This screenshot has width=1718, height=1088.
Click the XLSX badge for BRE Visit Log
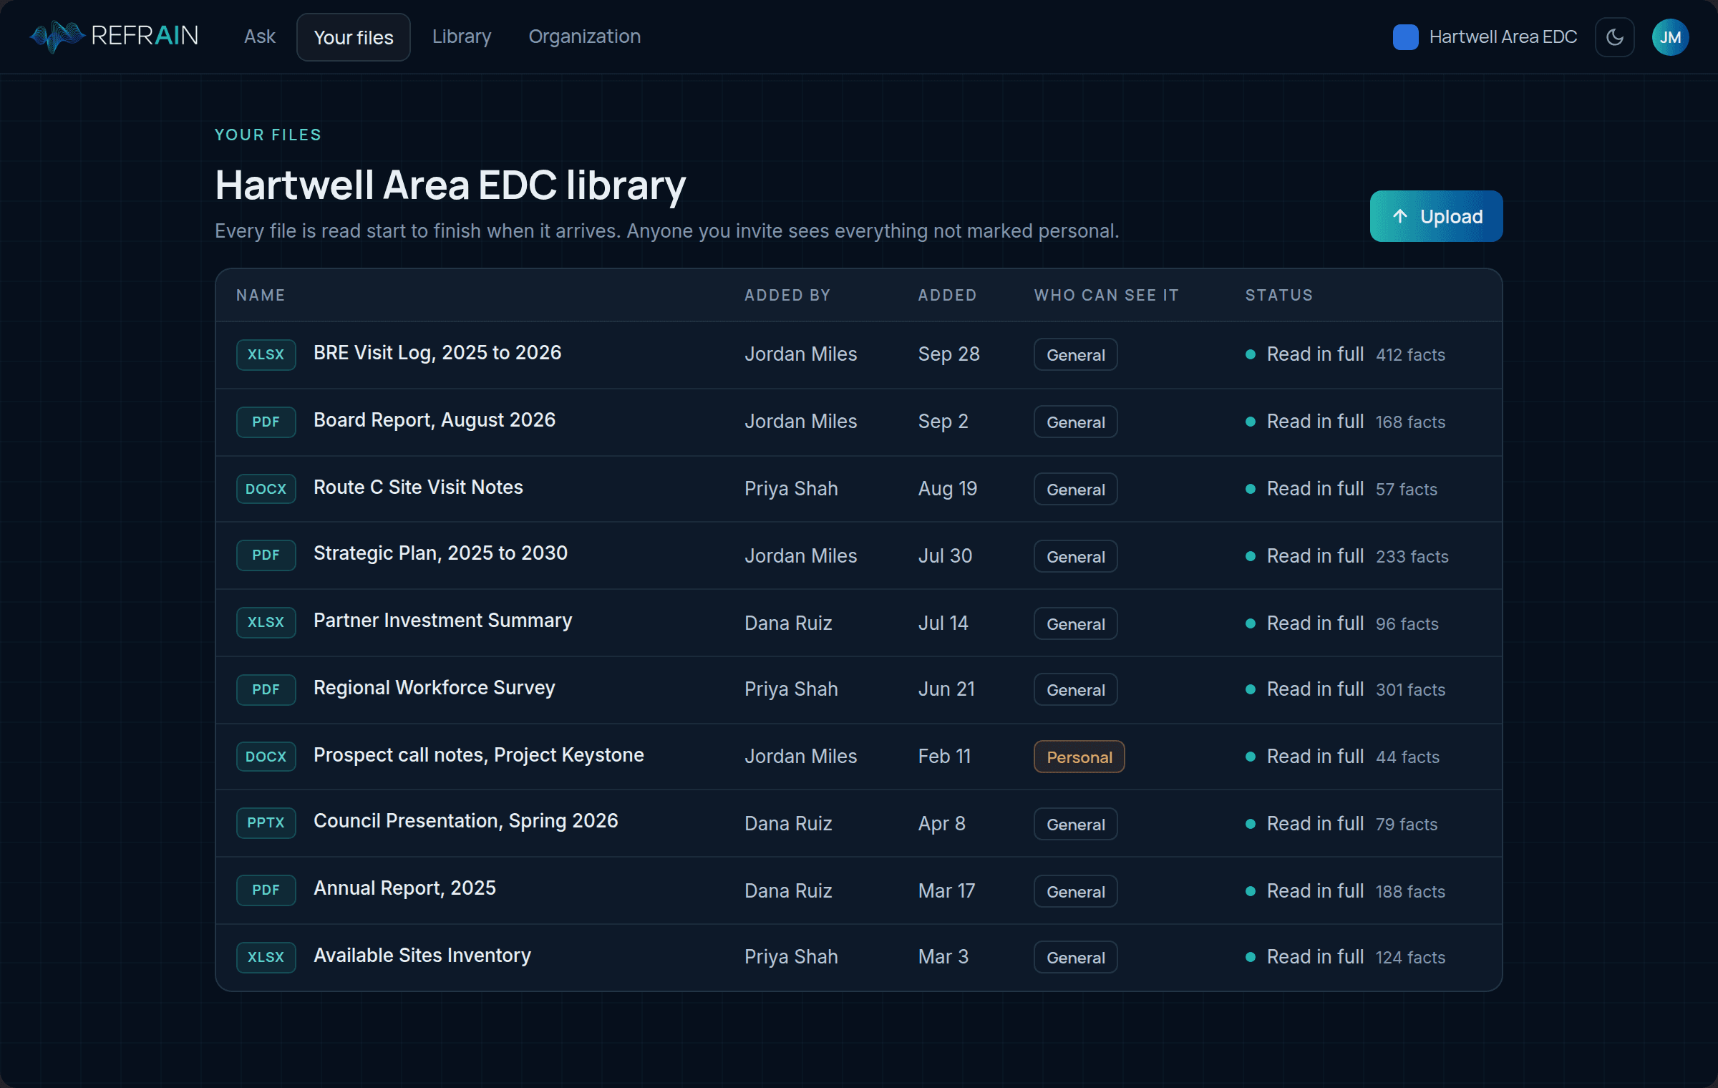(266, 354)
